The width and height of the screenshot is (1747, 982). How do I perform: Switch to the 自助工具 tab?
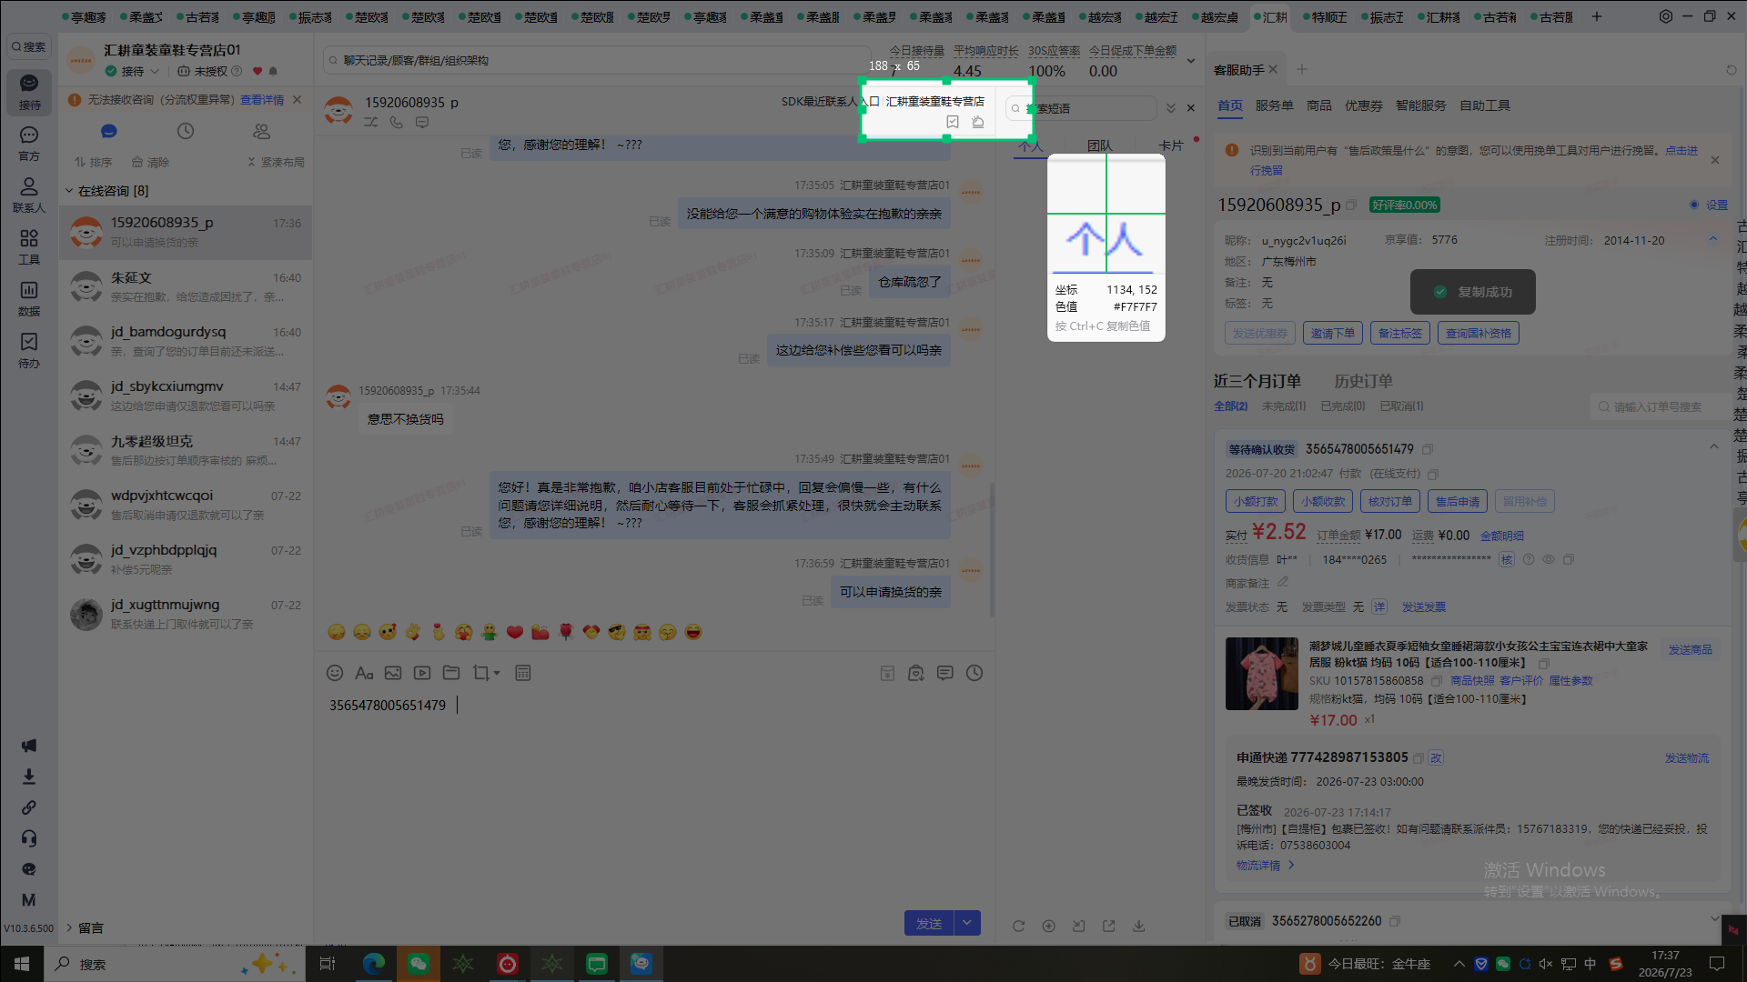[x=1485, y=105]
